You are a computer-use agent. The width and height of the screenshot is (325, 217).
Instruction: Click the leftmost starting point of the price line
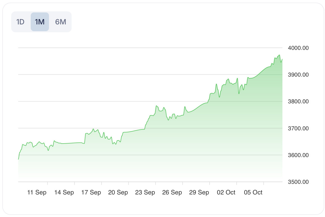18,159
